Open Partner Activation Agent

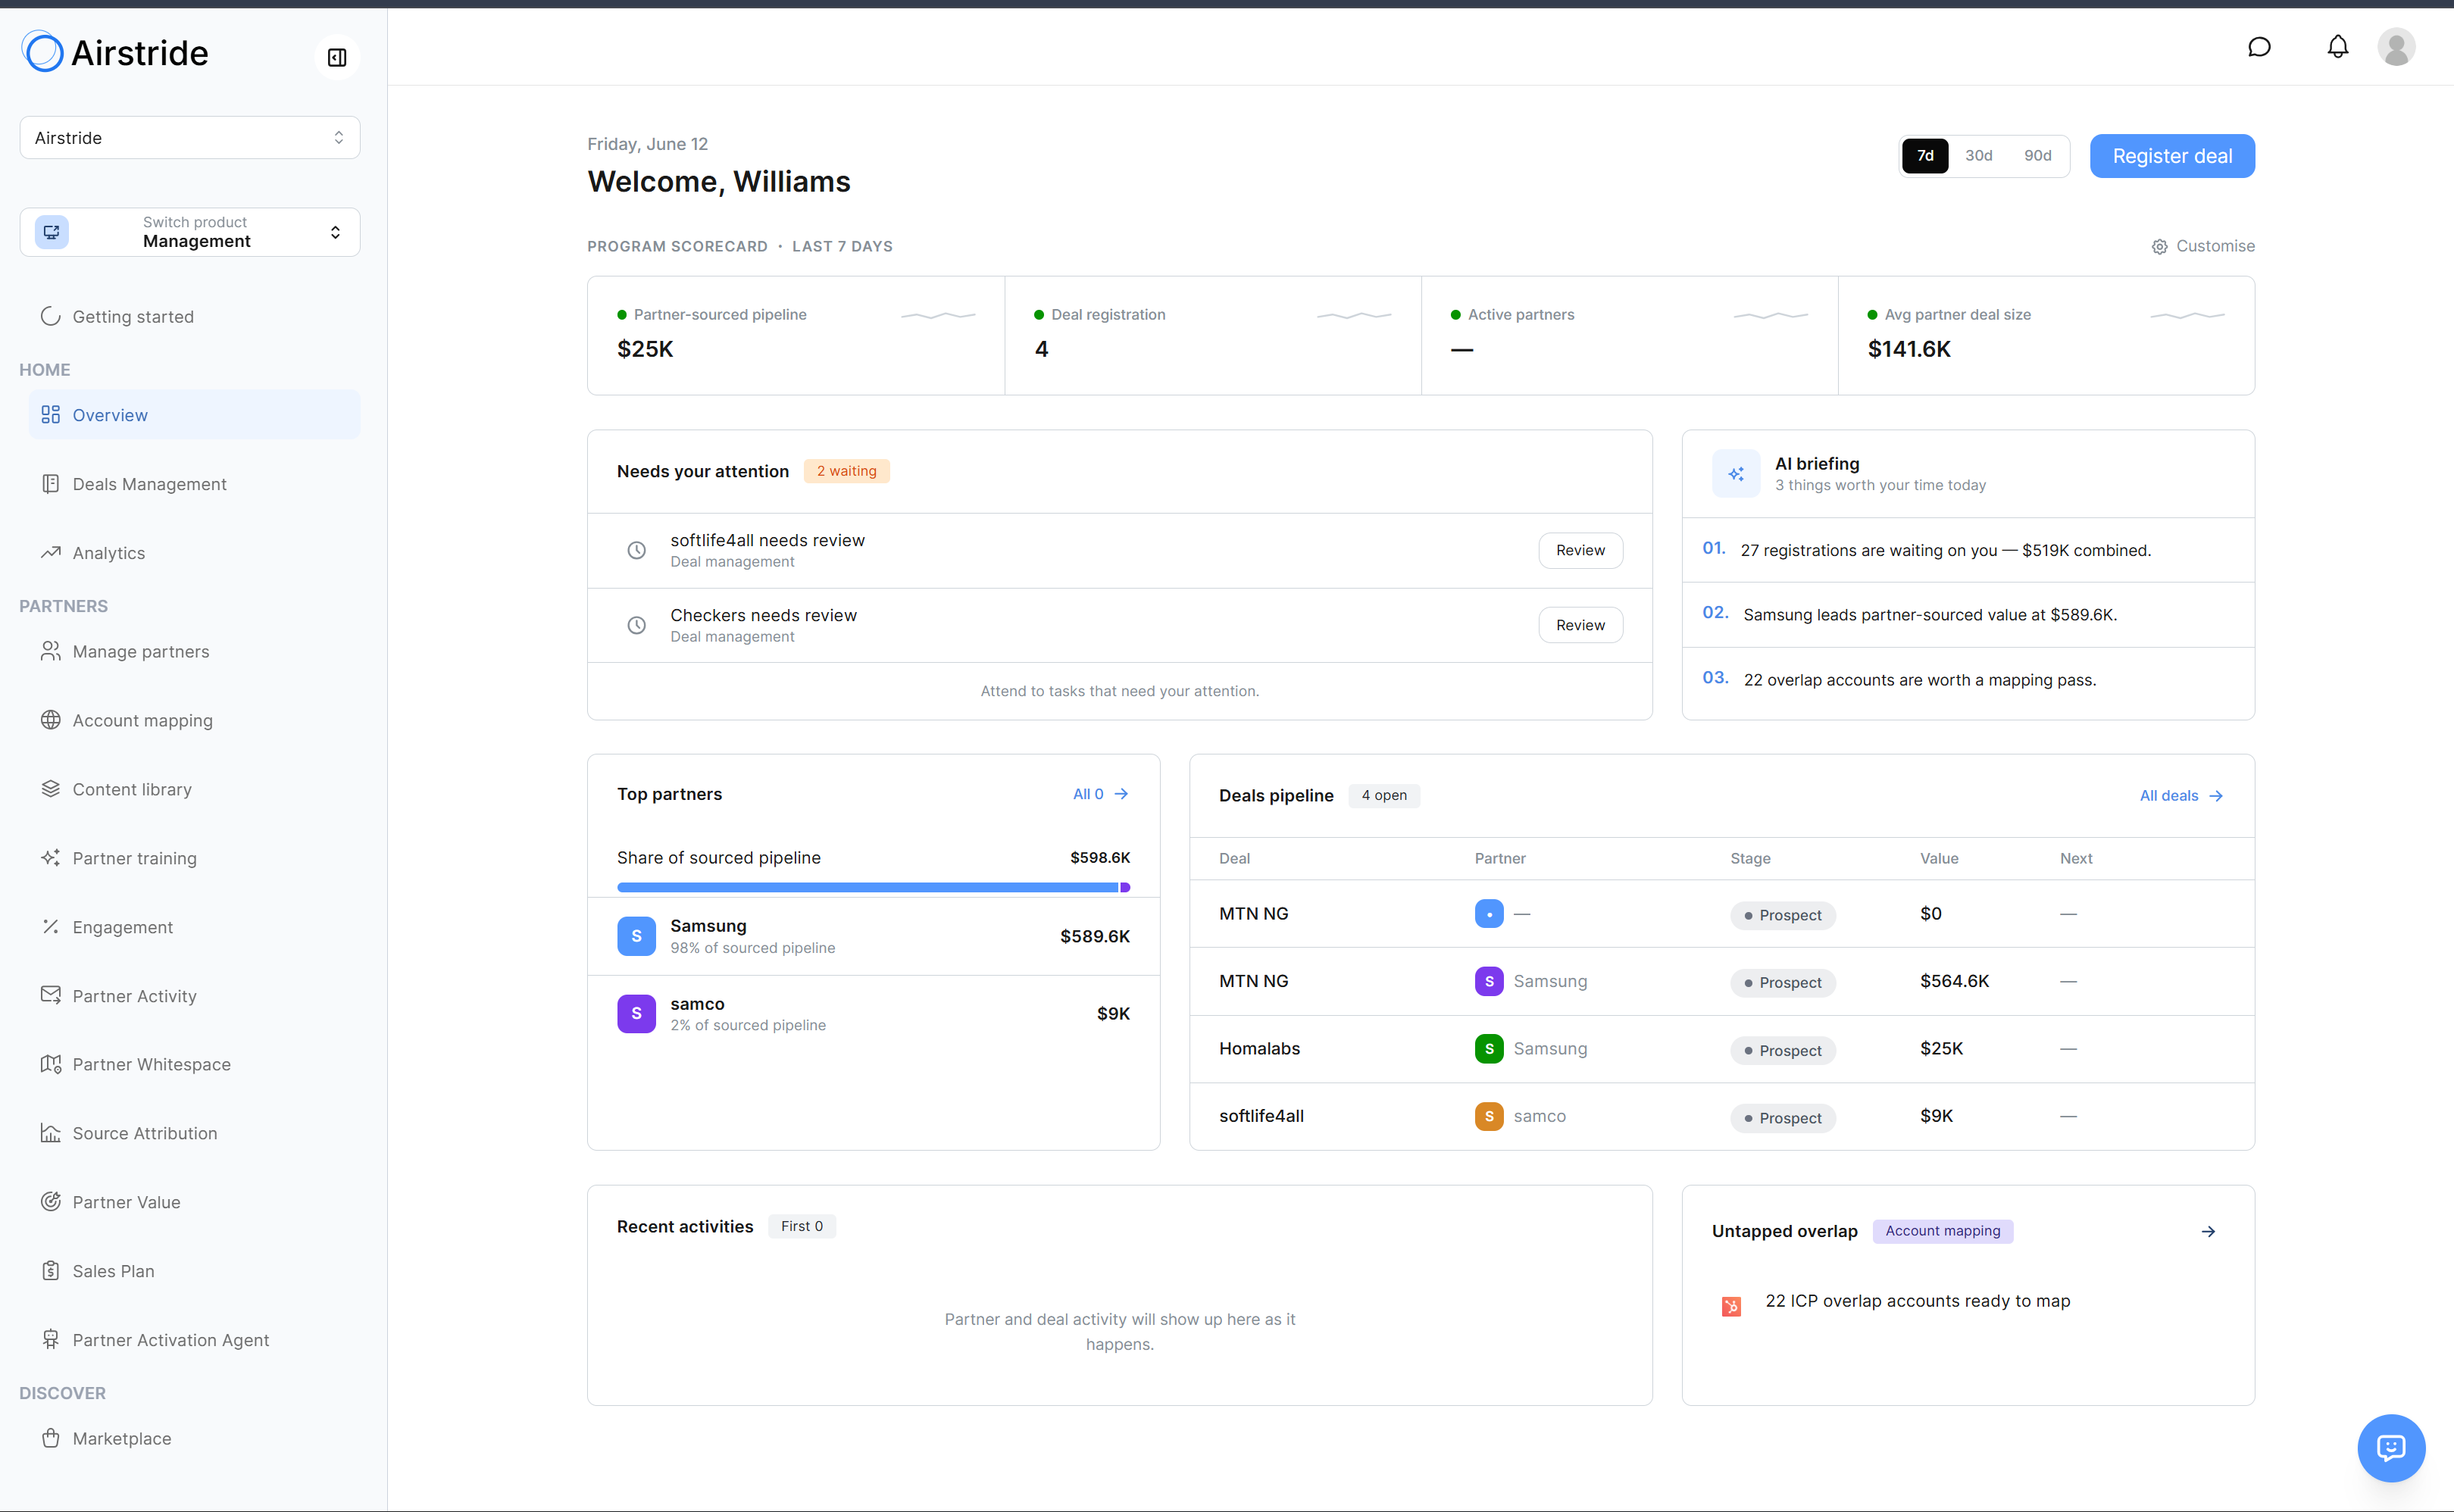[x=194, y=1340]
